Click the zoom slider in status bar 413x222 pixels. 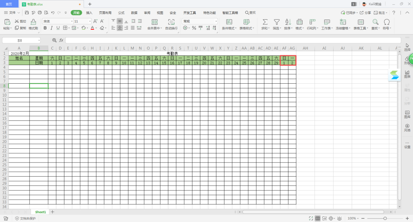pos(385,219)
